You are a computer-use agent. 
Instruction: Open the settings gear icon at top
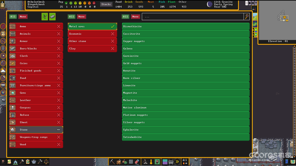tap(253, 3)
